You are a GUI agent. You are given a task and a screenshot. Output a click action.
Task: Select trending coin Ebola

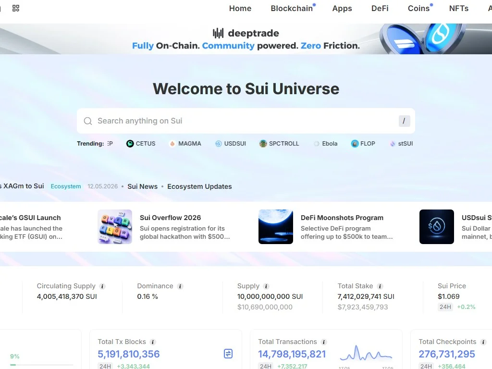click(x=326, y=143)
